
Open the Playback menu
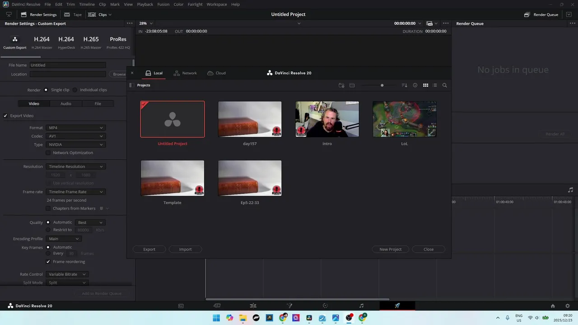145,4
